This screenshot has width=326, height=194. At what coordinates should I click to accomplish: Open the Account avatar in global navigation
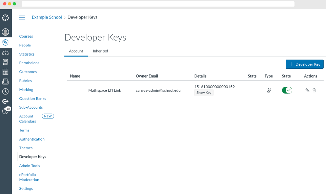5,32
